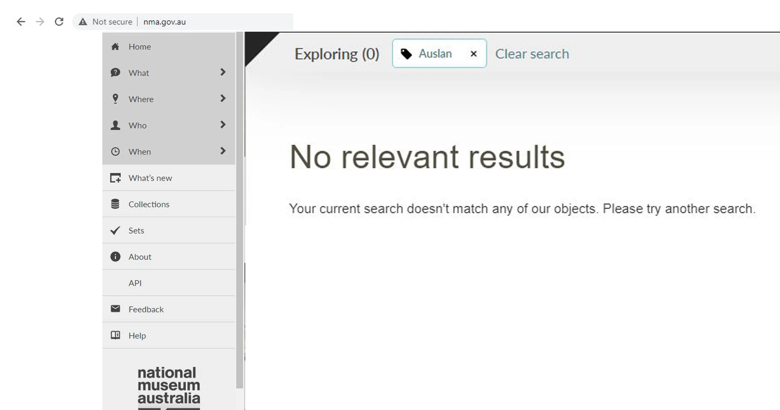Viewport: 780px width, 410px height.
Task: Click the What question bubble icon
Action: (115, 73)
